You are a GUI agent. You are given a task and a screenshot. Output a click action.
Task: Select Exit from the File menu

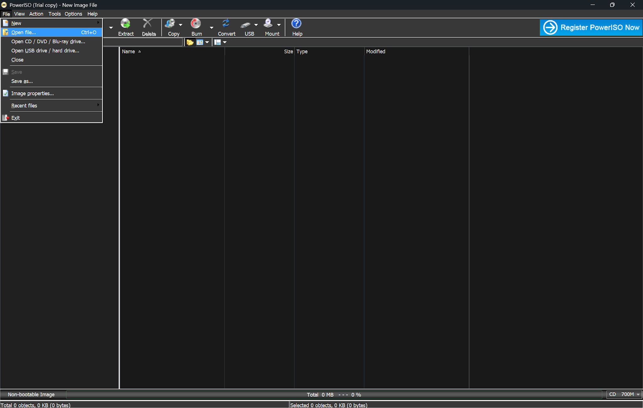pos(52,118)
